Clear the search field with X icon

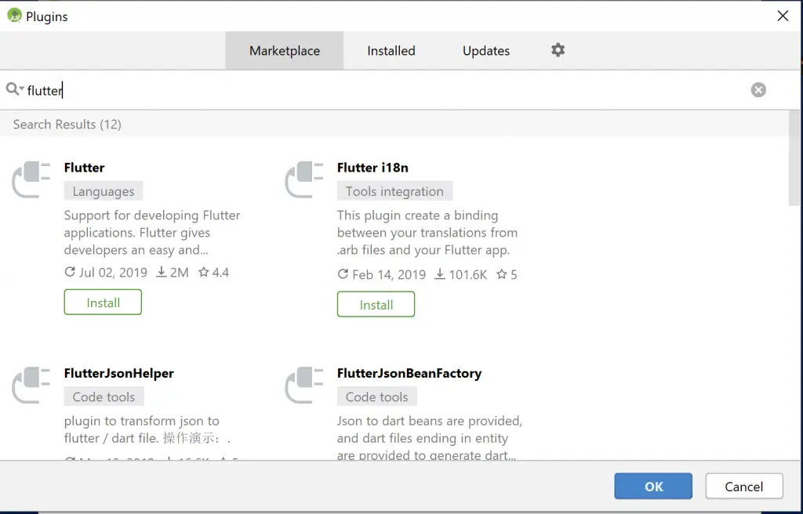[758, 90]
